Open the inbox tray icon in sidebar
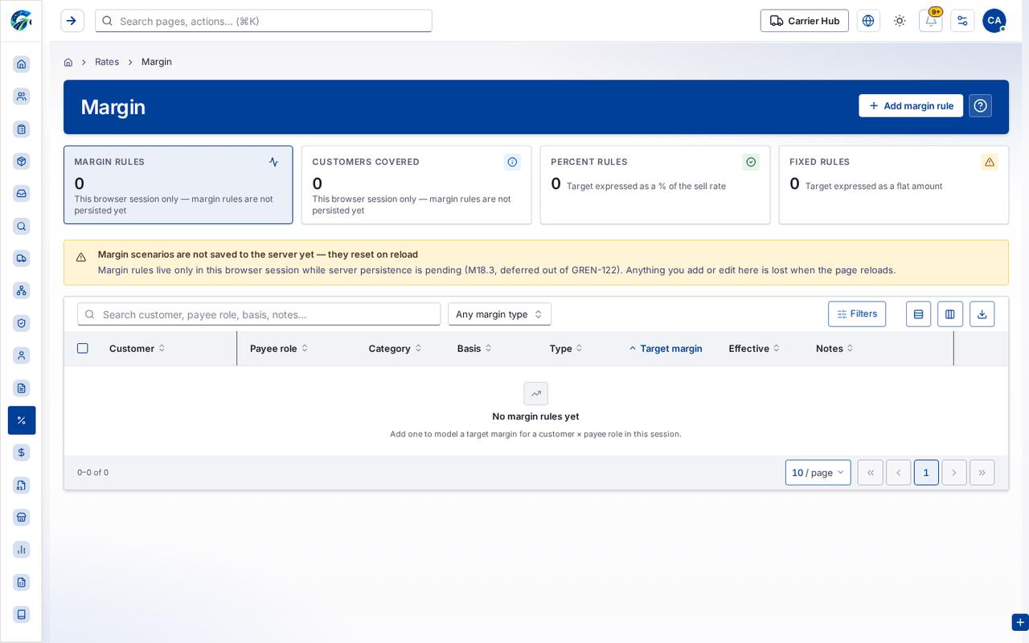Screen dimensions: 1029x643 (22, 194)
